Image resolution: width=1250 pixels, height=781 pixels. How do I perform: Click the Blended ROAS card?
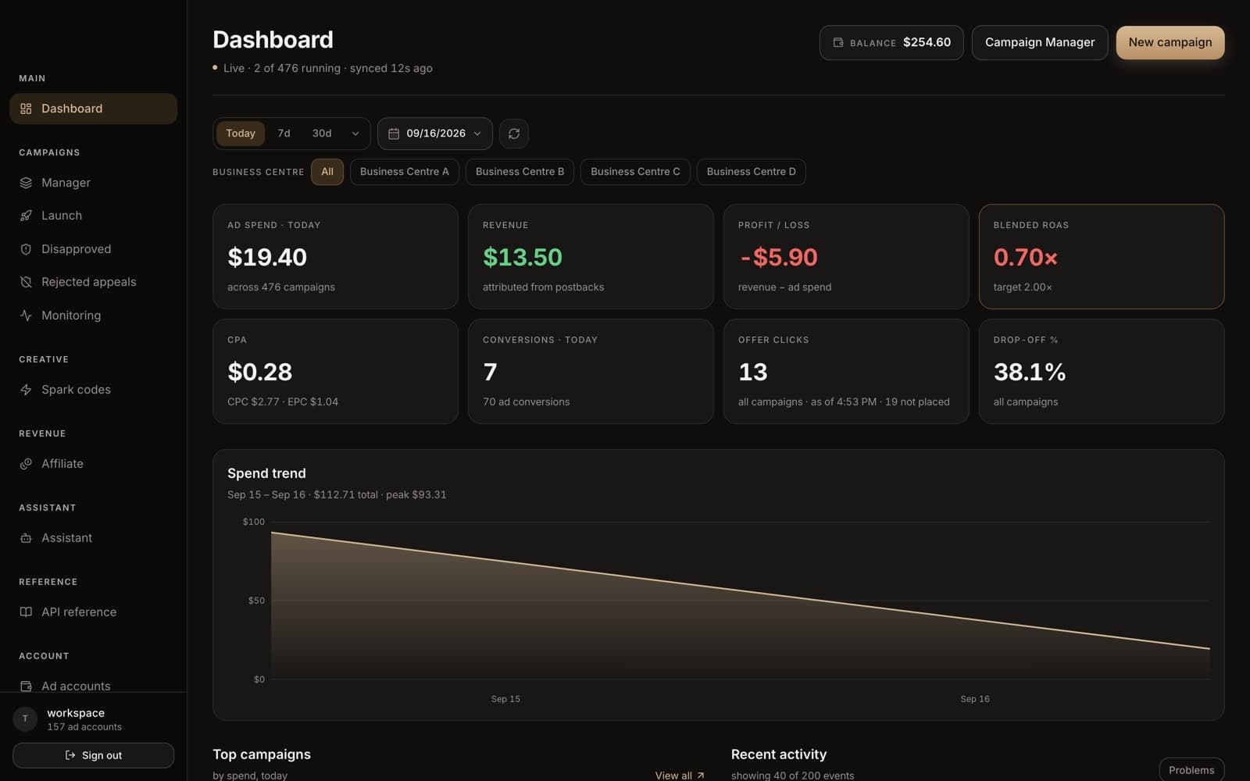pos(1101,256)
